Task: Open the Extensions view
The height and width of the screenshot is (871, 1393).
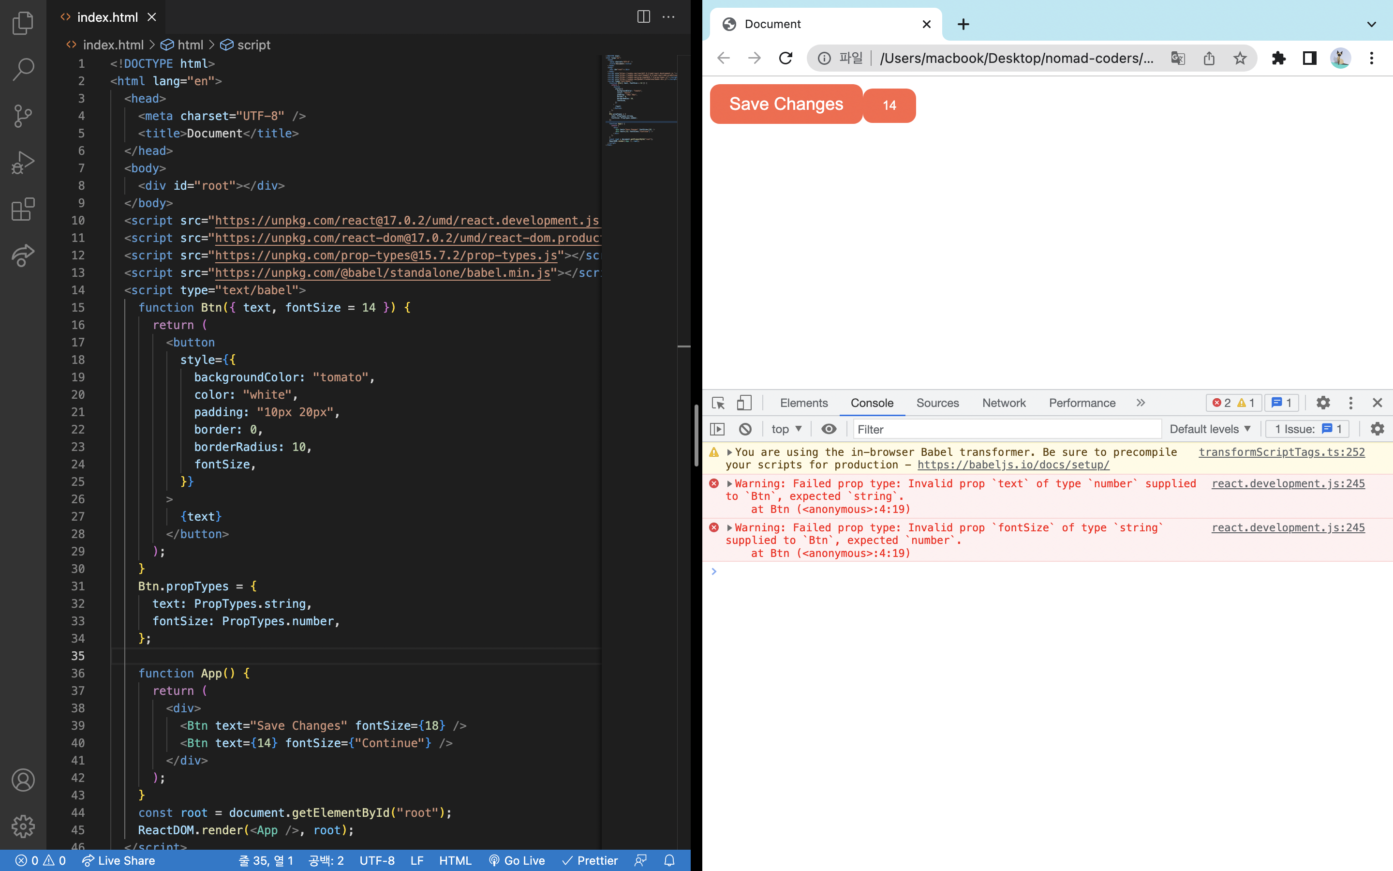Action: (23, 209)
